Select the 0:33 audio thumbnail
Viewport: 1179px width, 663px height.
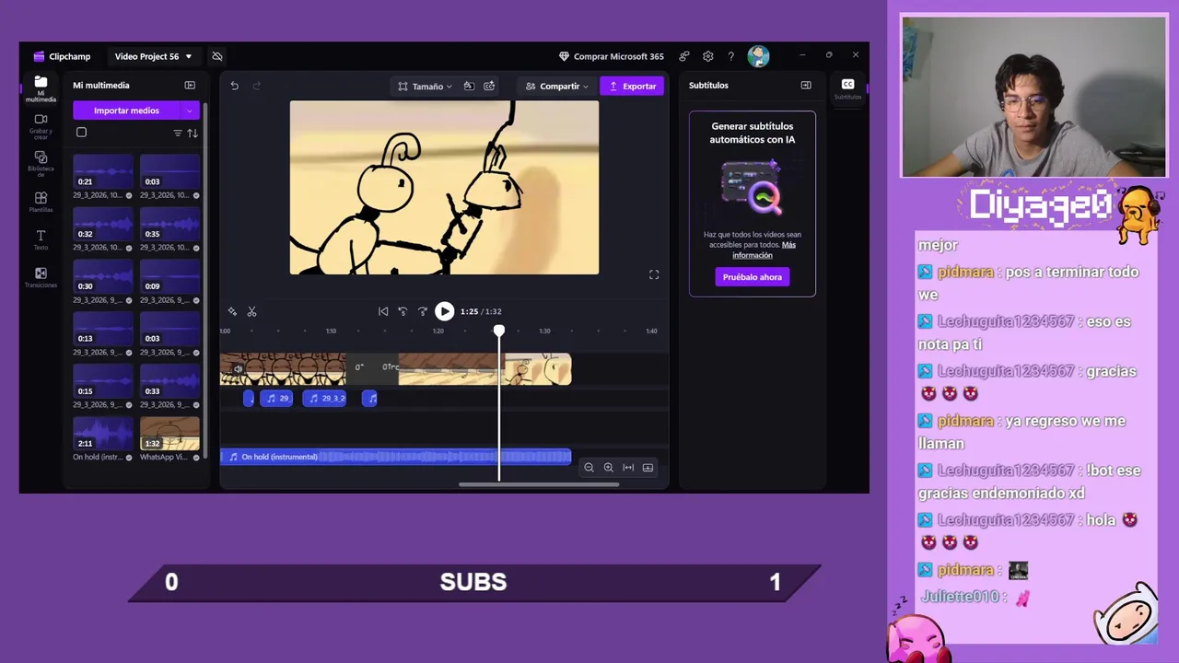pos(169,381)
